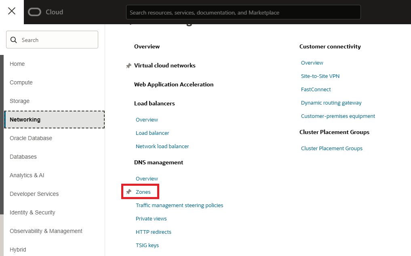Open the Home menu item
Image resolution: width=411 pixels, height=256 pixels.
pos(17,64)
